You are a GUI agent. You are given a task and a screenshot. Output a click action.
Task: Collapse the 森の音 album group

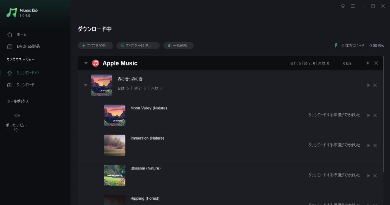click(85, 85)
